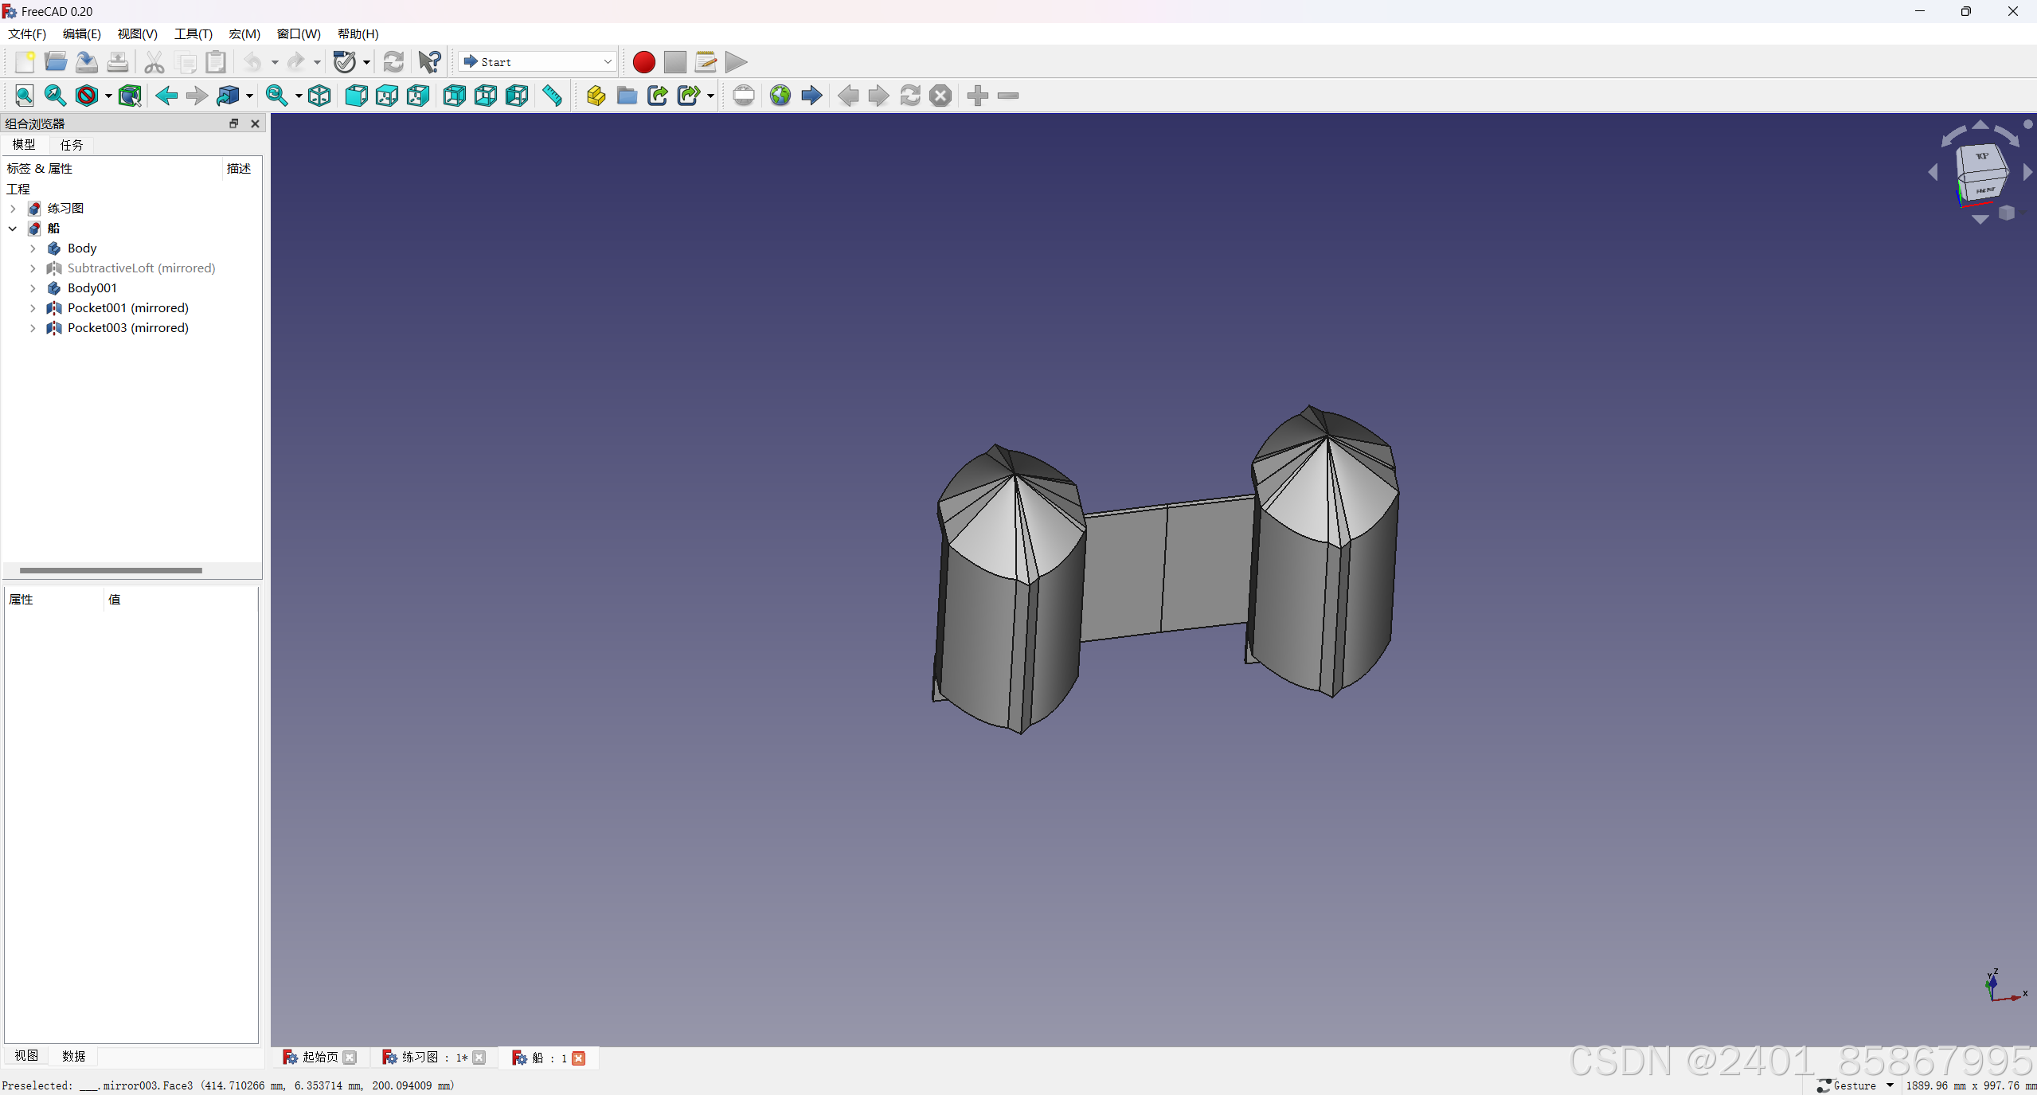This screenshot has height=1095, width=2037.
Task: Click the What's This help cursor icon
Action: 429,62
